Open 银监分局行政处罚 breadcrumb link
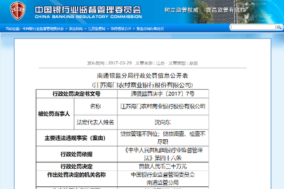Viewport: 284px width, 189px height. click(x=150, y=28)
